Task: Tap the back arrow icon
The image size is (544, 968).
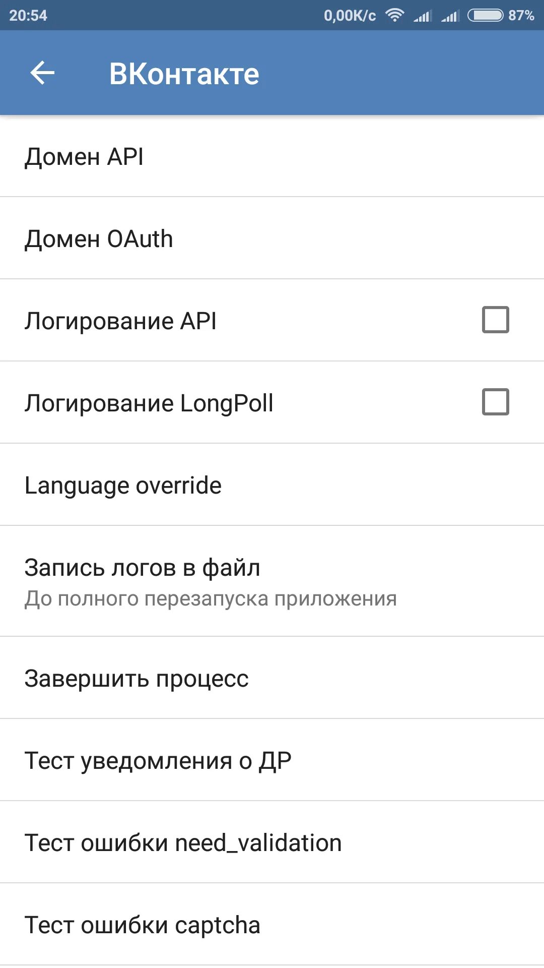Action: 43,73
